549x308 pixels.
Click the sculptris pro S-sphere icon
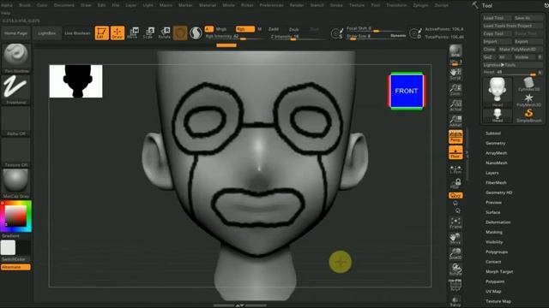pyautogui.click(x=196, y=33)
